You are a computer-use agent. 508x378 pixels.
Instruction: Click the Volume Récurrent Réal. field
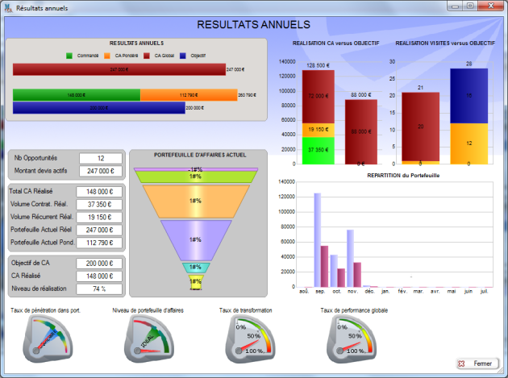[x=99, y=217]
